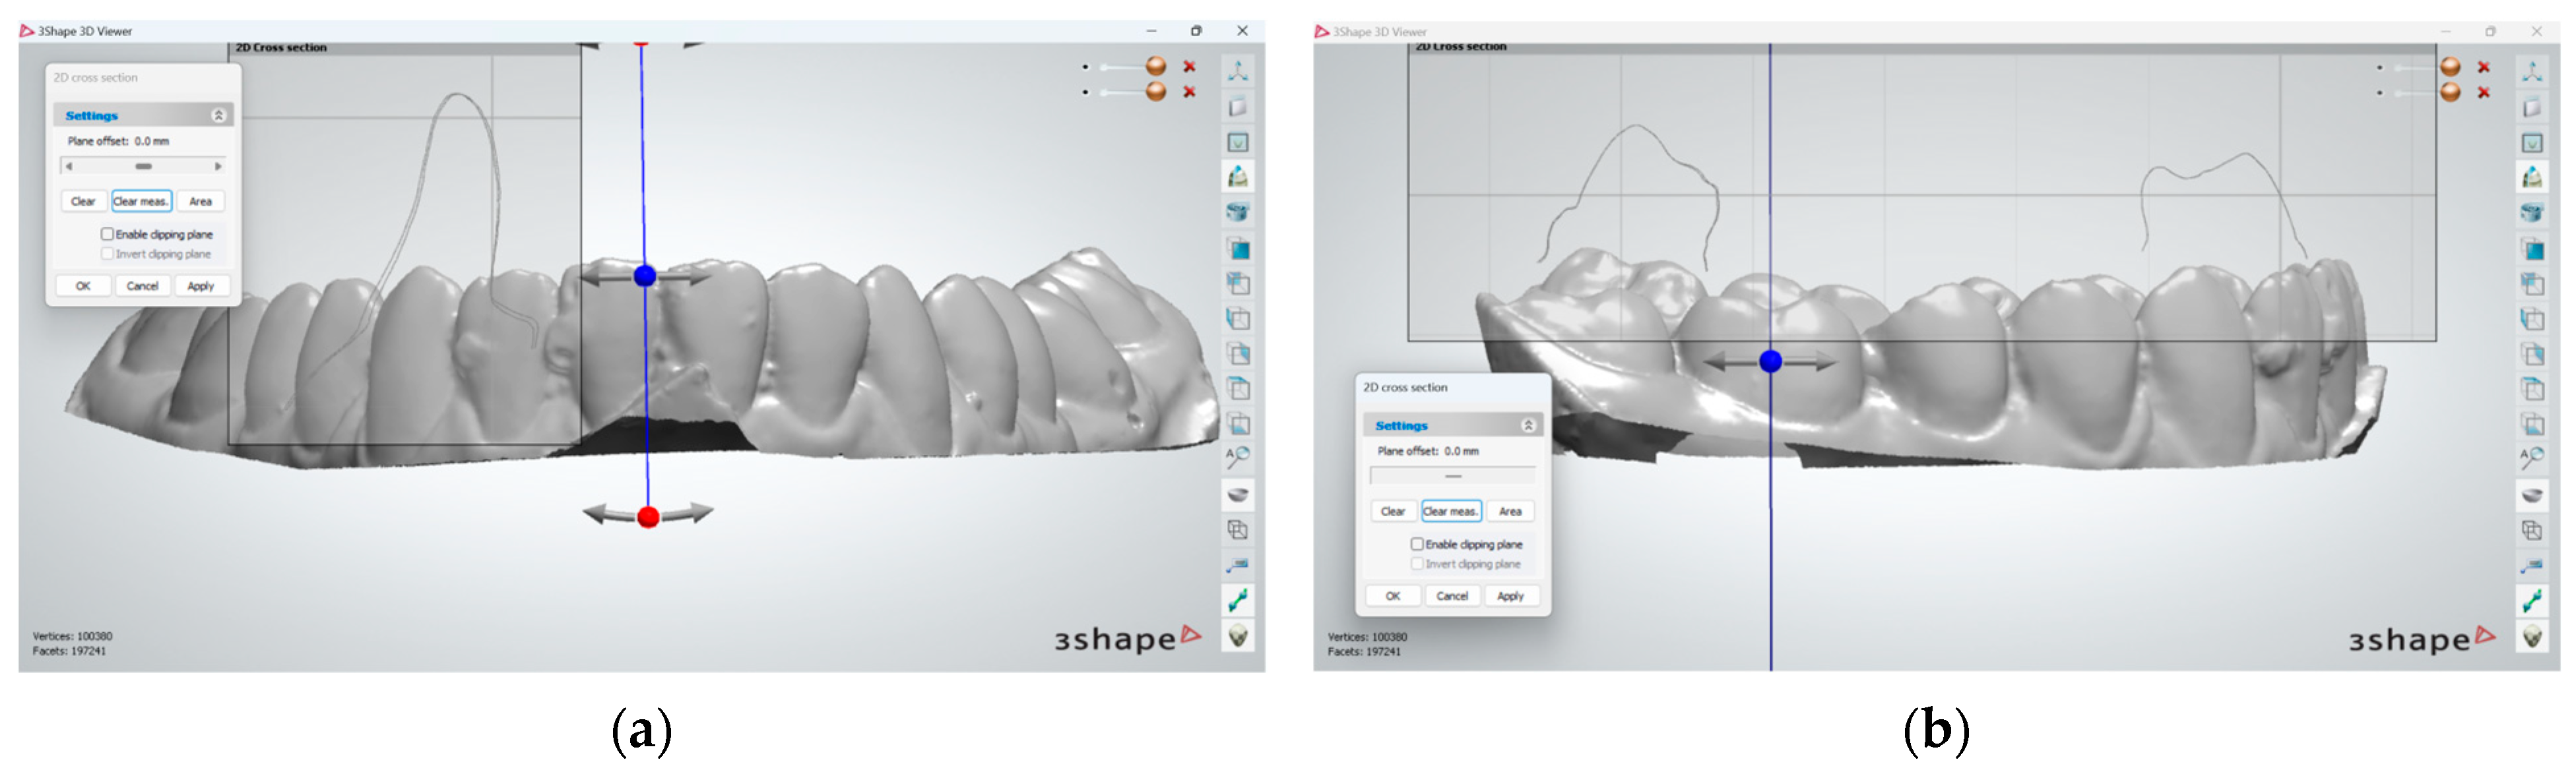2576x768 pixels.
Task: Click right arrow of plane offset scrollbar
Action: click(x=218, y=167)
